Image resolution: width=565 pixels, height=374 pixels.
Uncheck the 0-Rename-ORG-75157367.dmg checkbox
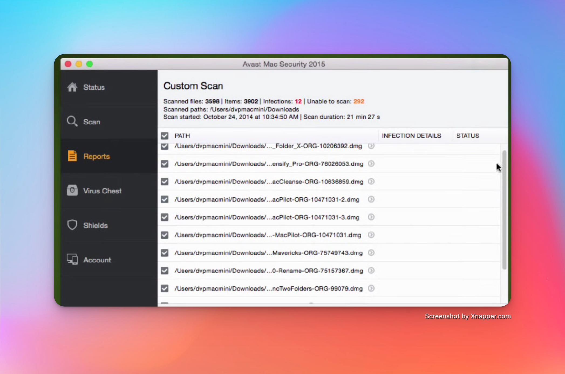point(165,271)
